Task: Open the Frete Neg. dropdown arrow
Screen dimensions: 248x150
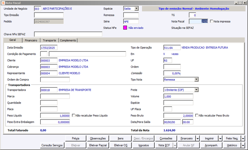Action: click(243, 139)
